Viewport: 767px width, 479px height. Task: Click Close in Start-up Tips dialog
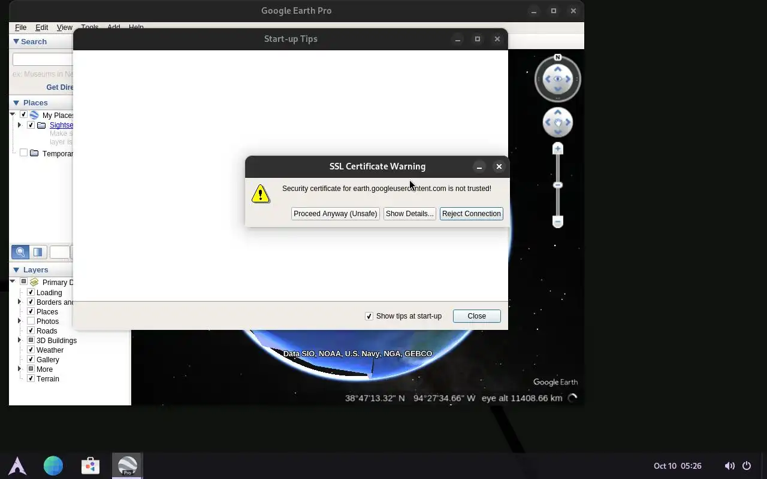click(477, 316)
